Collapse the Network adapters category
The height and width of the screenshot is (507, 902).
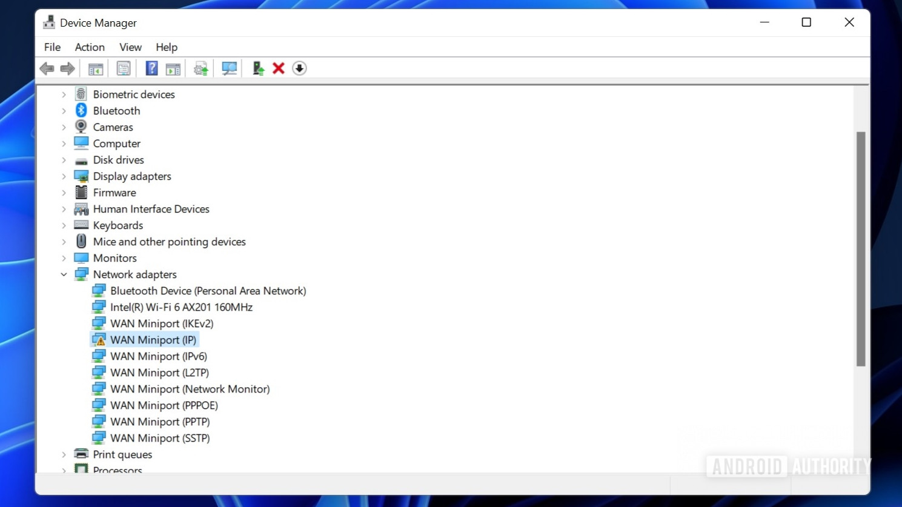click(x=64, y=274)
